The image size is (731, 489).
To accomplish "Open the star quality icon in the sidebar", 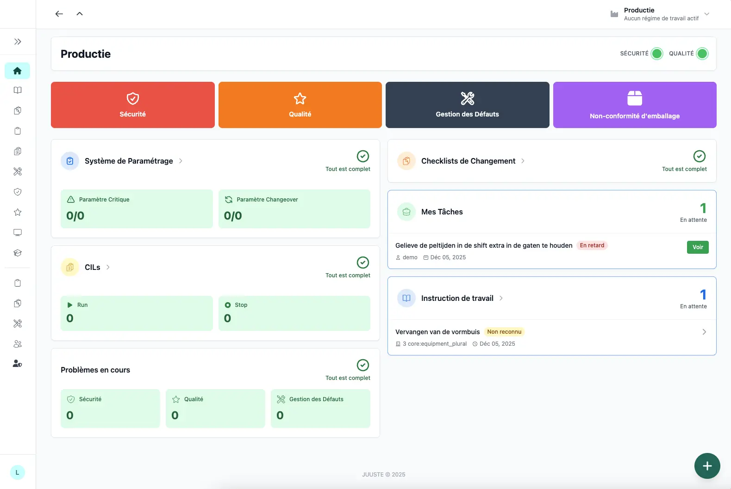I will coord(18,212).
